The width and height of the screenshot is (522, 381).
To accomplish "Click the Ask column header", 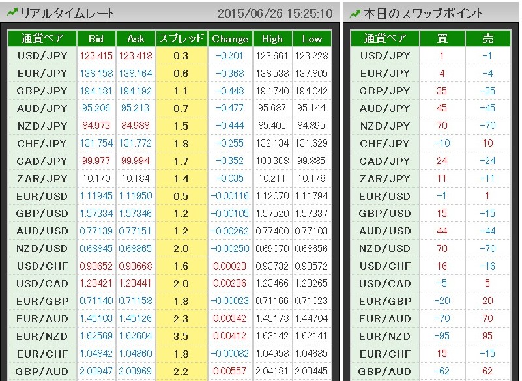I will coord(136,38).
